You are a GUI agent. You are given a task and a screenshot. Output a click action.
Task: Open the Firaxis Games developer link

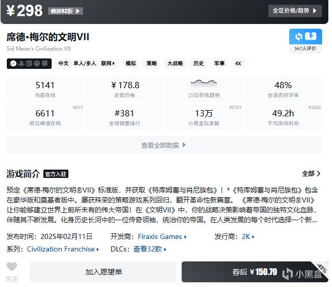click(x=162, y=236)
